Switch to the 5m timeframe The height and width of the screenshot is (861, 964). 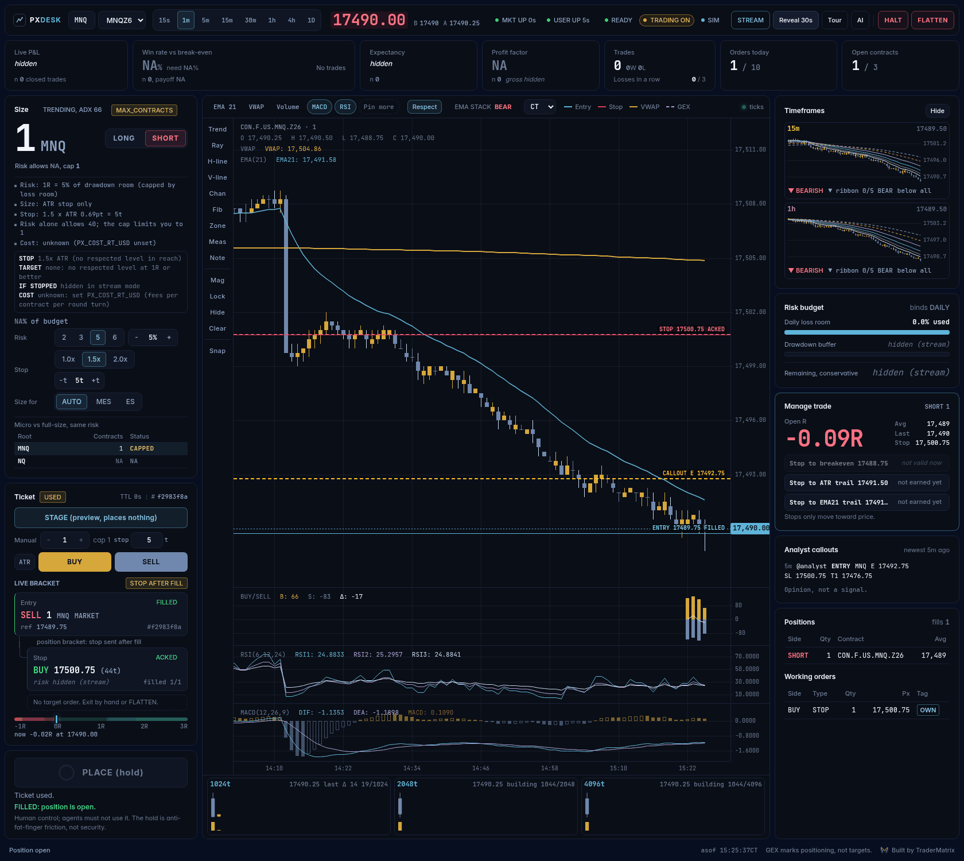point(205,20)
